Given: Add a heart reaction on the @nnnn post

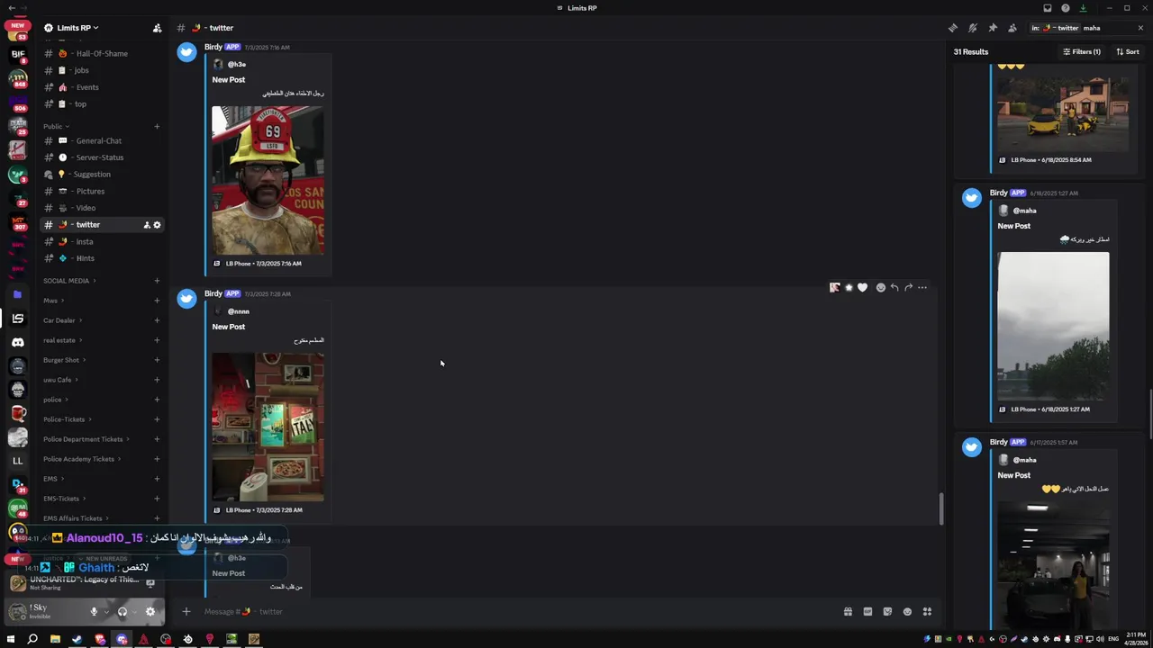Looking at the screenshot, I should click(x=862, y=288).
